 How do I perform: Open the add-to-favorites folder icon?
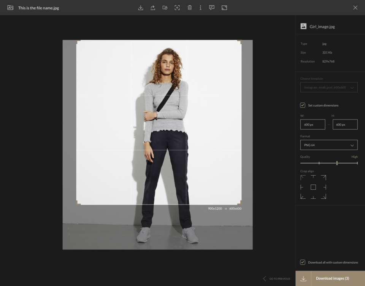pyautogui.click(x=165, y=8)
